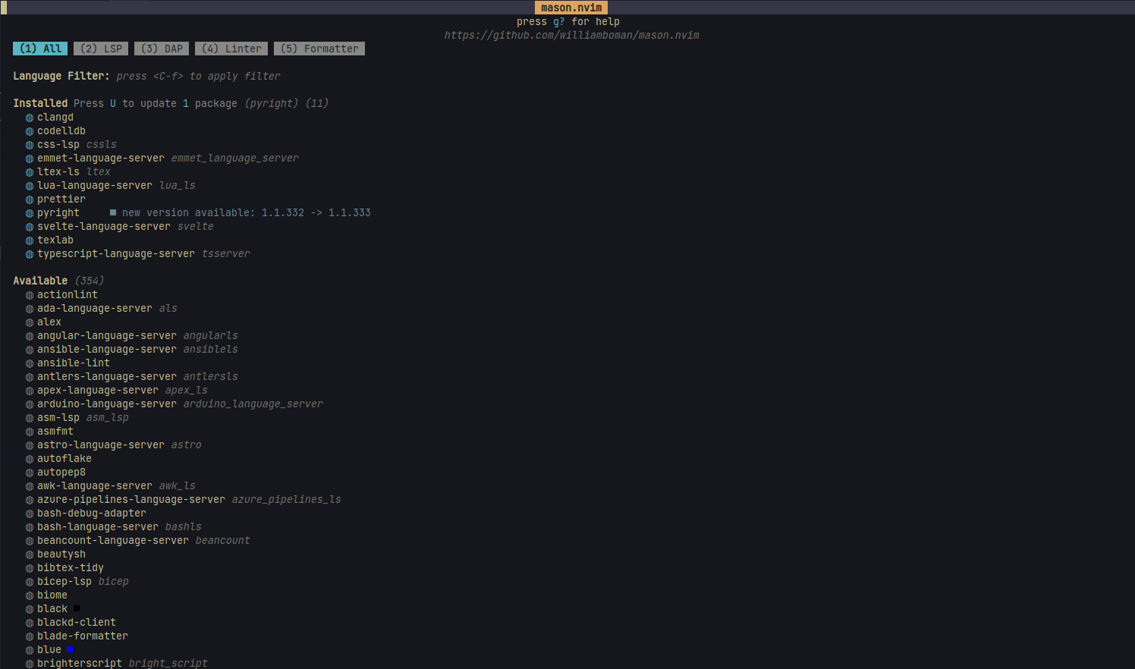Click the icon beside astro-language-server
This screenshot has width=1135, height=669.
[30, 445]
